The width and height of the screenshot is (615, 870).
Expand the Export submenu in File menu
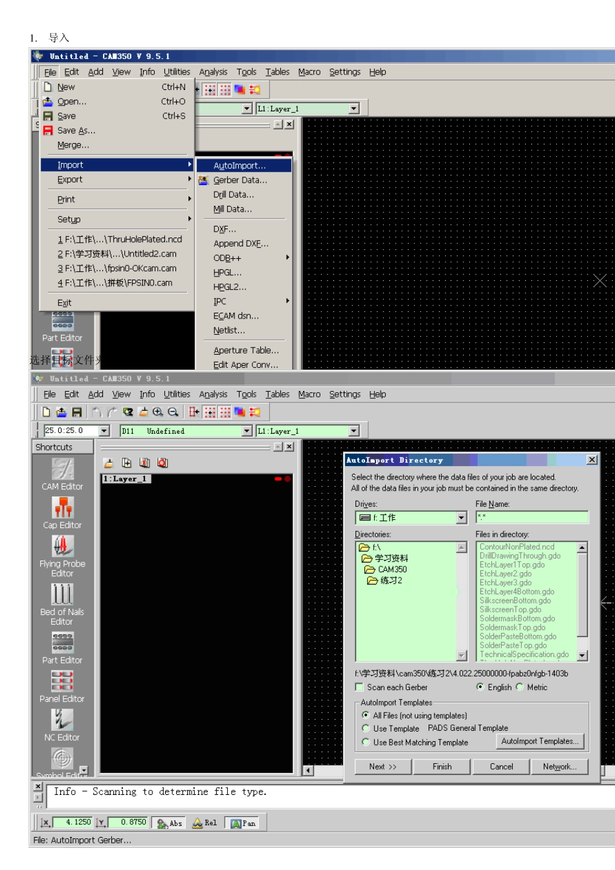pyautogui.click(x=117, y=180)
